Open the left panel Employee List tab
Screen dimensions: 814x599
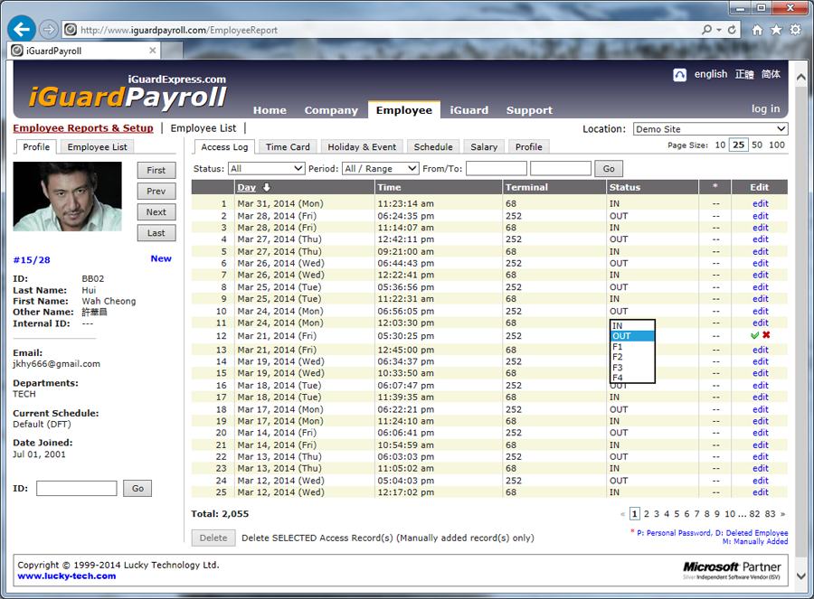point(97,147)
